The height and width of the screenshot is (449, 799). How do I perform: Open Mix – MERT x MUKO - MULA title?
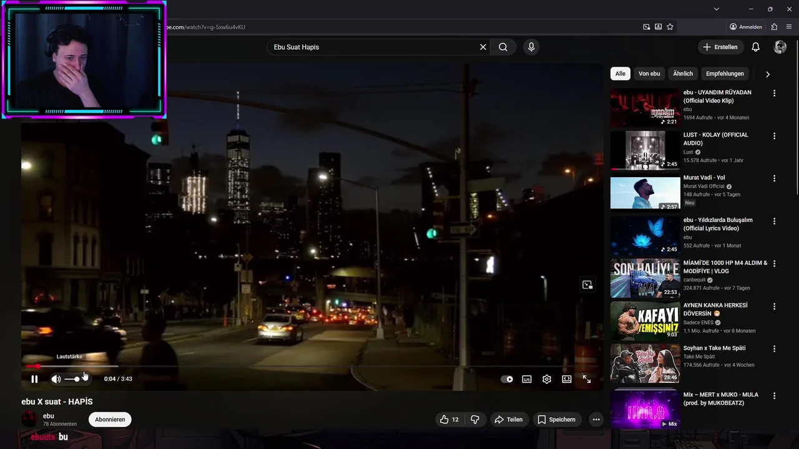coord(720,399)
